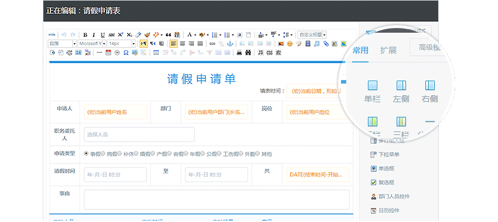Open find and replace with the binoculars icon
Viewport: 498px width, 222px height.
[248, 53]
